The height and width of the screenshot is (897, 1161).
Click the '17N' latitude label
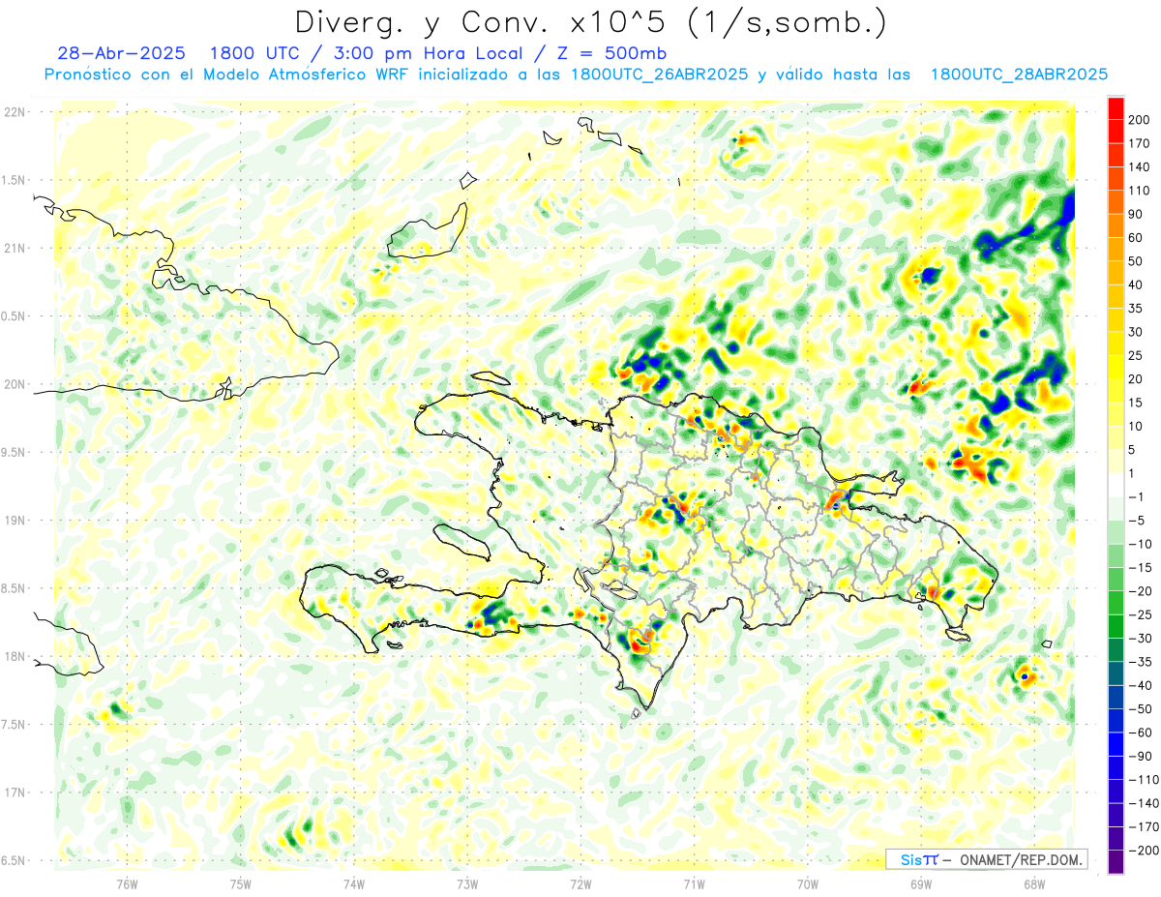(x=15, y=792)
